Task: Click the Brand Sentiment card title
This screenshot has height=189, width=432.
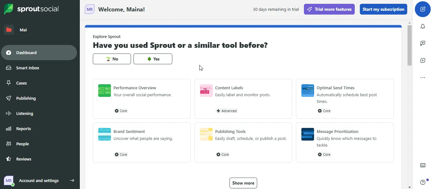Action: 129,131
